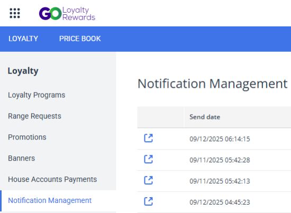Select Notification Management sidebar item

click(50, 201)
